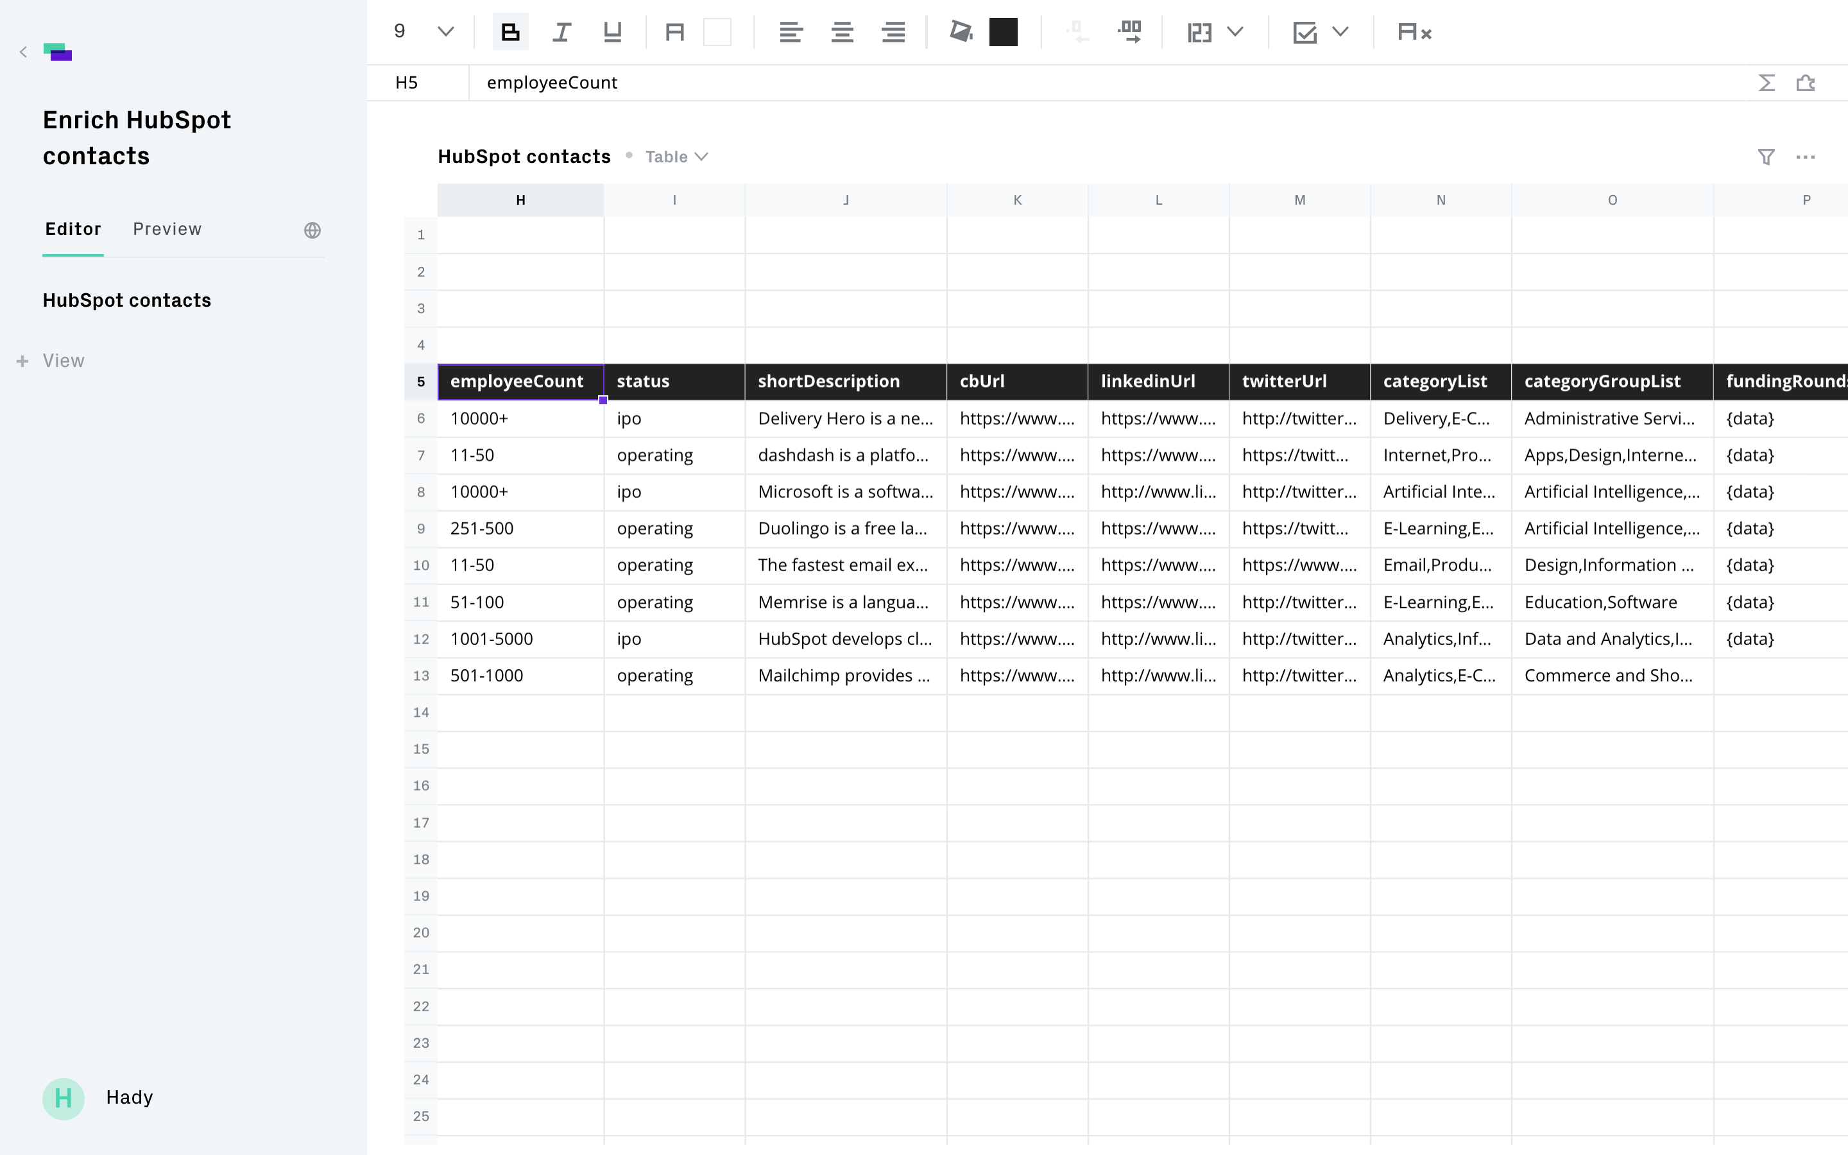Select HubSpot contacts view in sidebar
Viewport: 1848px width, 1155px height.
(x=127, y=300)
